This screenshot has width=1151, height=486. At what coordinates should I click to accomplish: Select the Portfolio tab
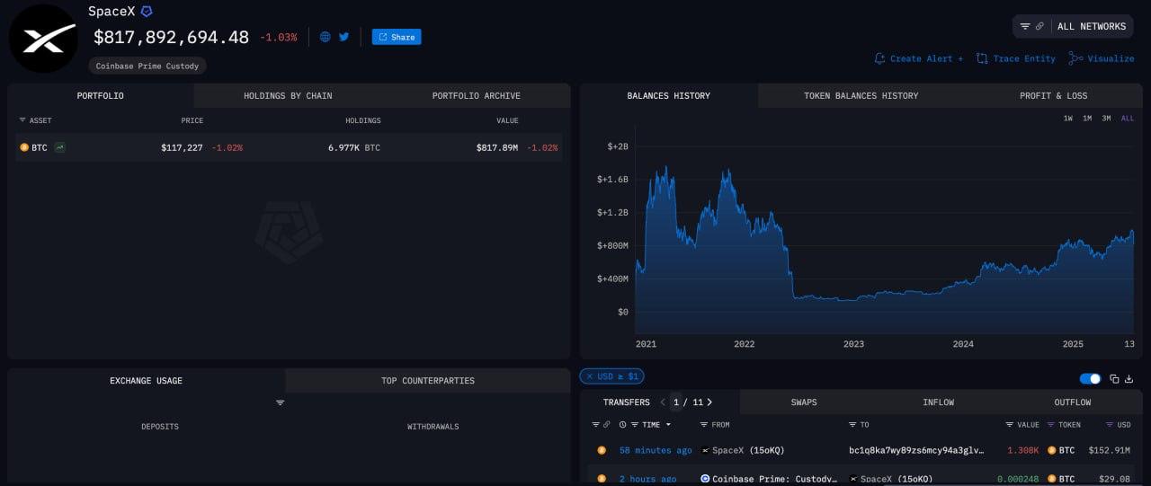[100, 96]
